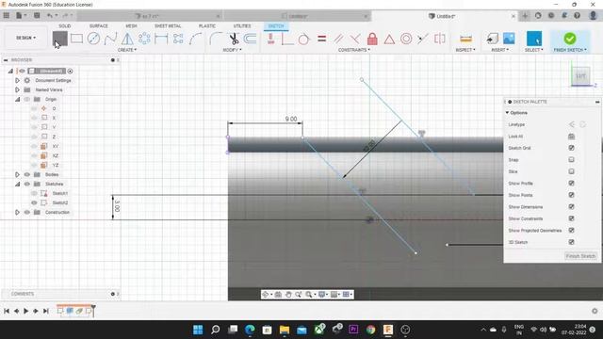Click the Insert Derive icon
603x339 pixels.
492,39
